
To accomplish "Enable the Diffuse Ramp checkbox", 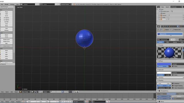I will click(x=173, y=66).
